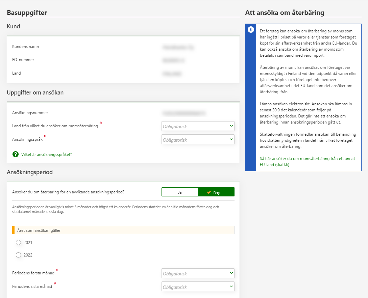Image resolution: width=368 pixels, height=298 pixels.
Task: Click the blurred Ansökningsnummer value
Action: (x=184, y=113)
